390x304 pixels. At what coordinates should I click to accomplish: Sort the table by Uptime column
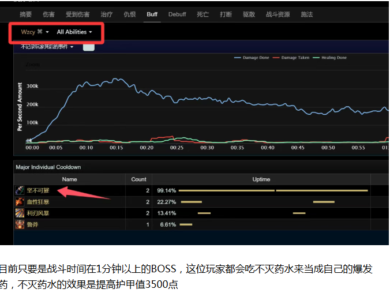click(261, 179)
